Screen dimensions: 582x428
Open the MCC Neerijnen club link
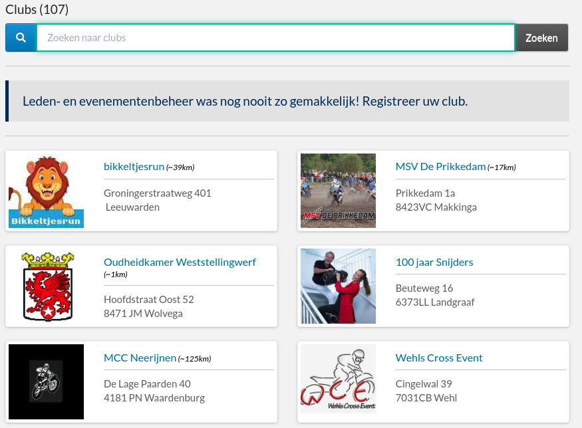coord(140,358)
